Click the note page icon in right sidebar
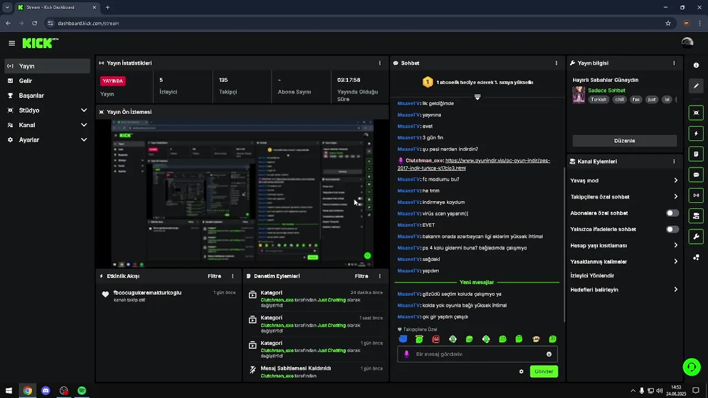This screenshot has height=398, width=708. coord(696,154)
